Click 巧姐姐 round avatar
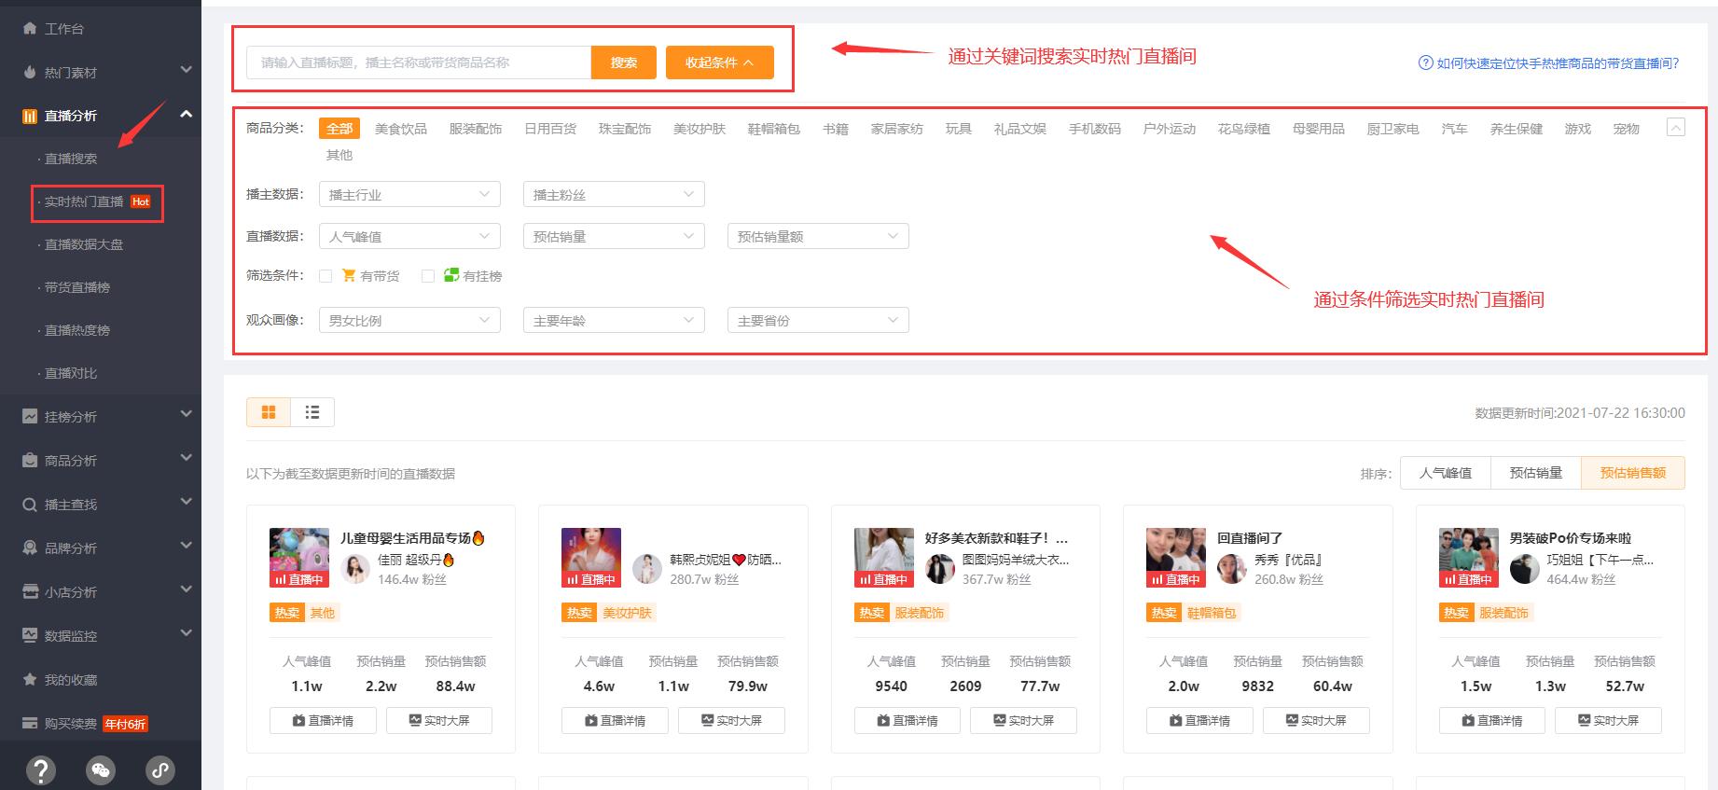This screenshot has width=1718, height=790. pyautogui.click(x=1525, y=569)
